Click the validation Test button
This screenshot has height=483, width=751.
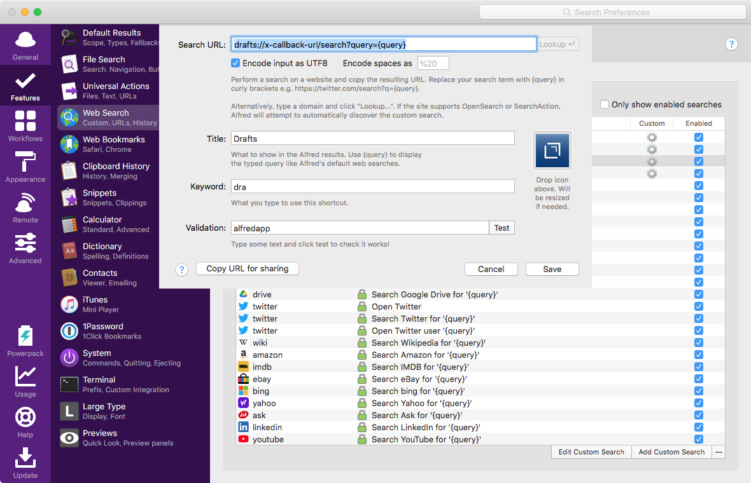pos(502,228)
